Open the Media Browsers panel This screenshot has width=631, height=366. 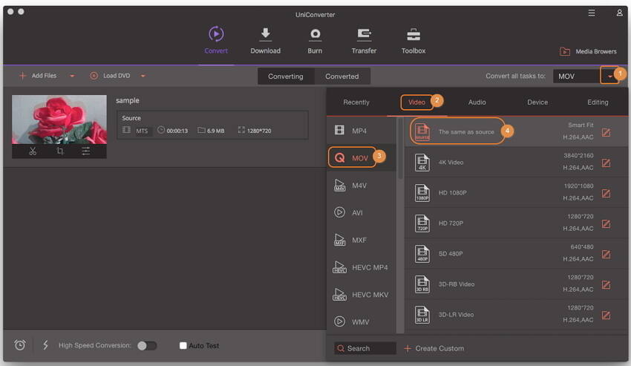coord(588,51)
